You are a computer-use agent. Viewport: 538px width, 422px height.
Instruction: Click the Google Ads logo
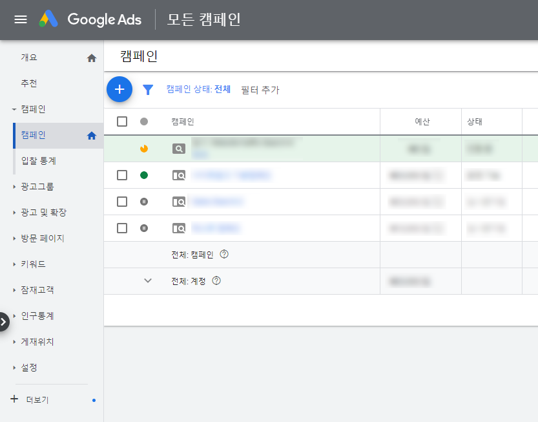click(90, 19)
